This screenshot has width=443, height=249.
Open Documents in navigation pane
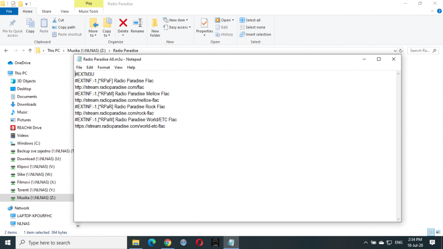[24, 96]
